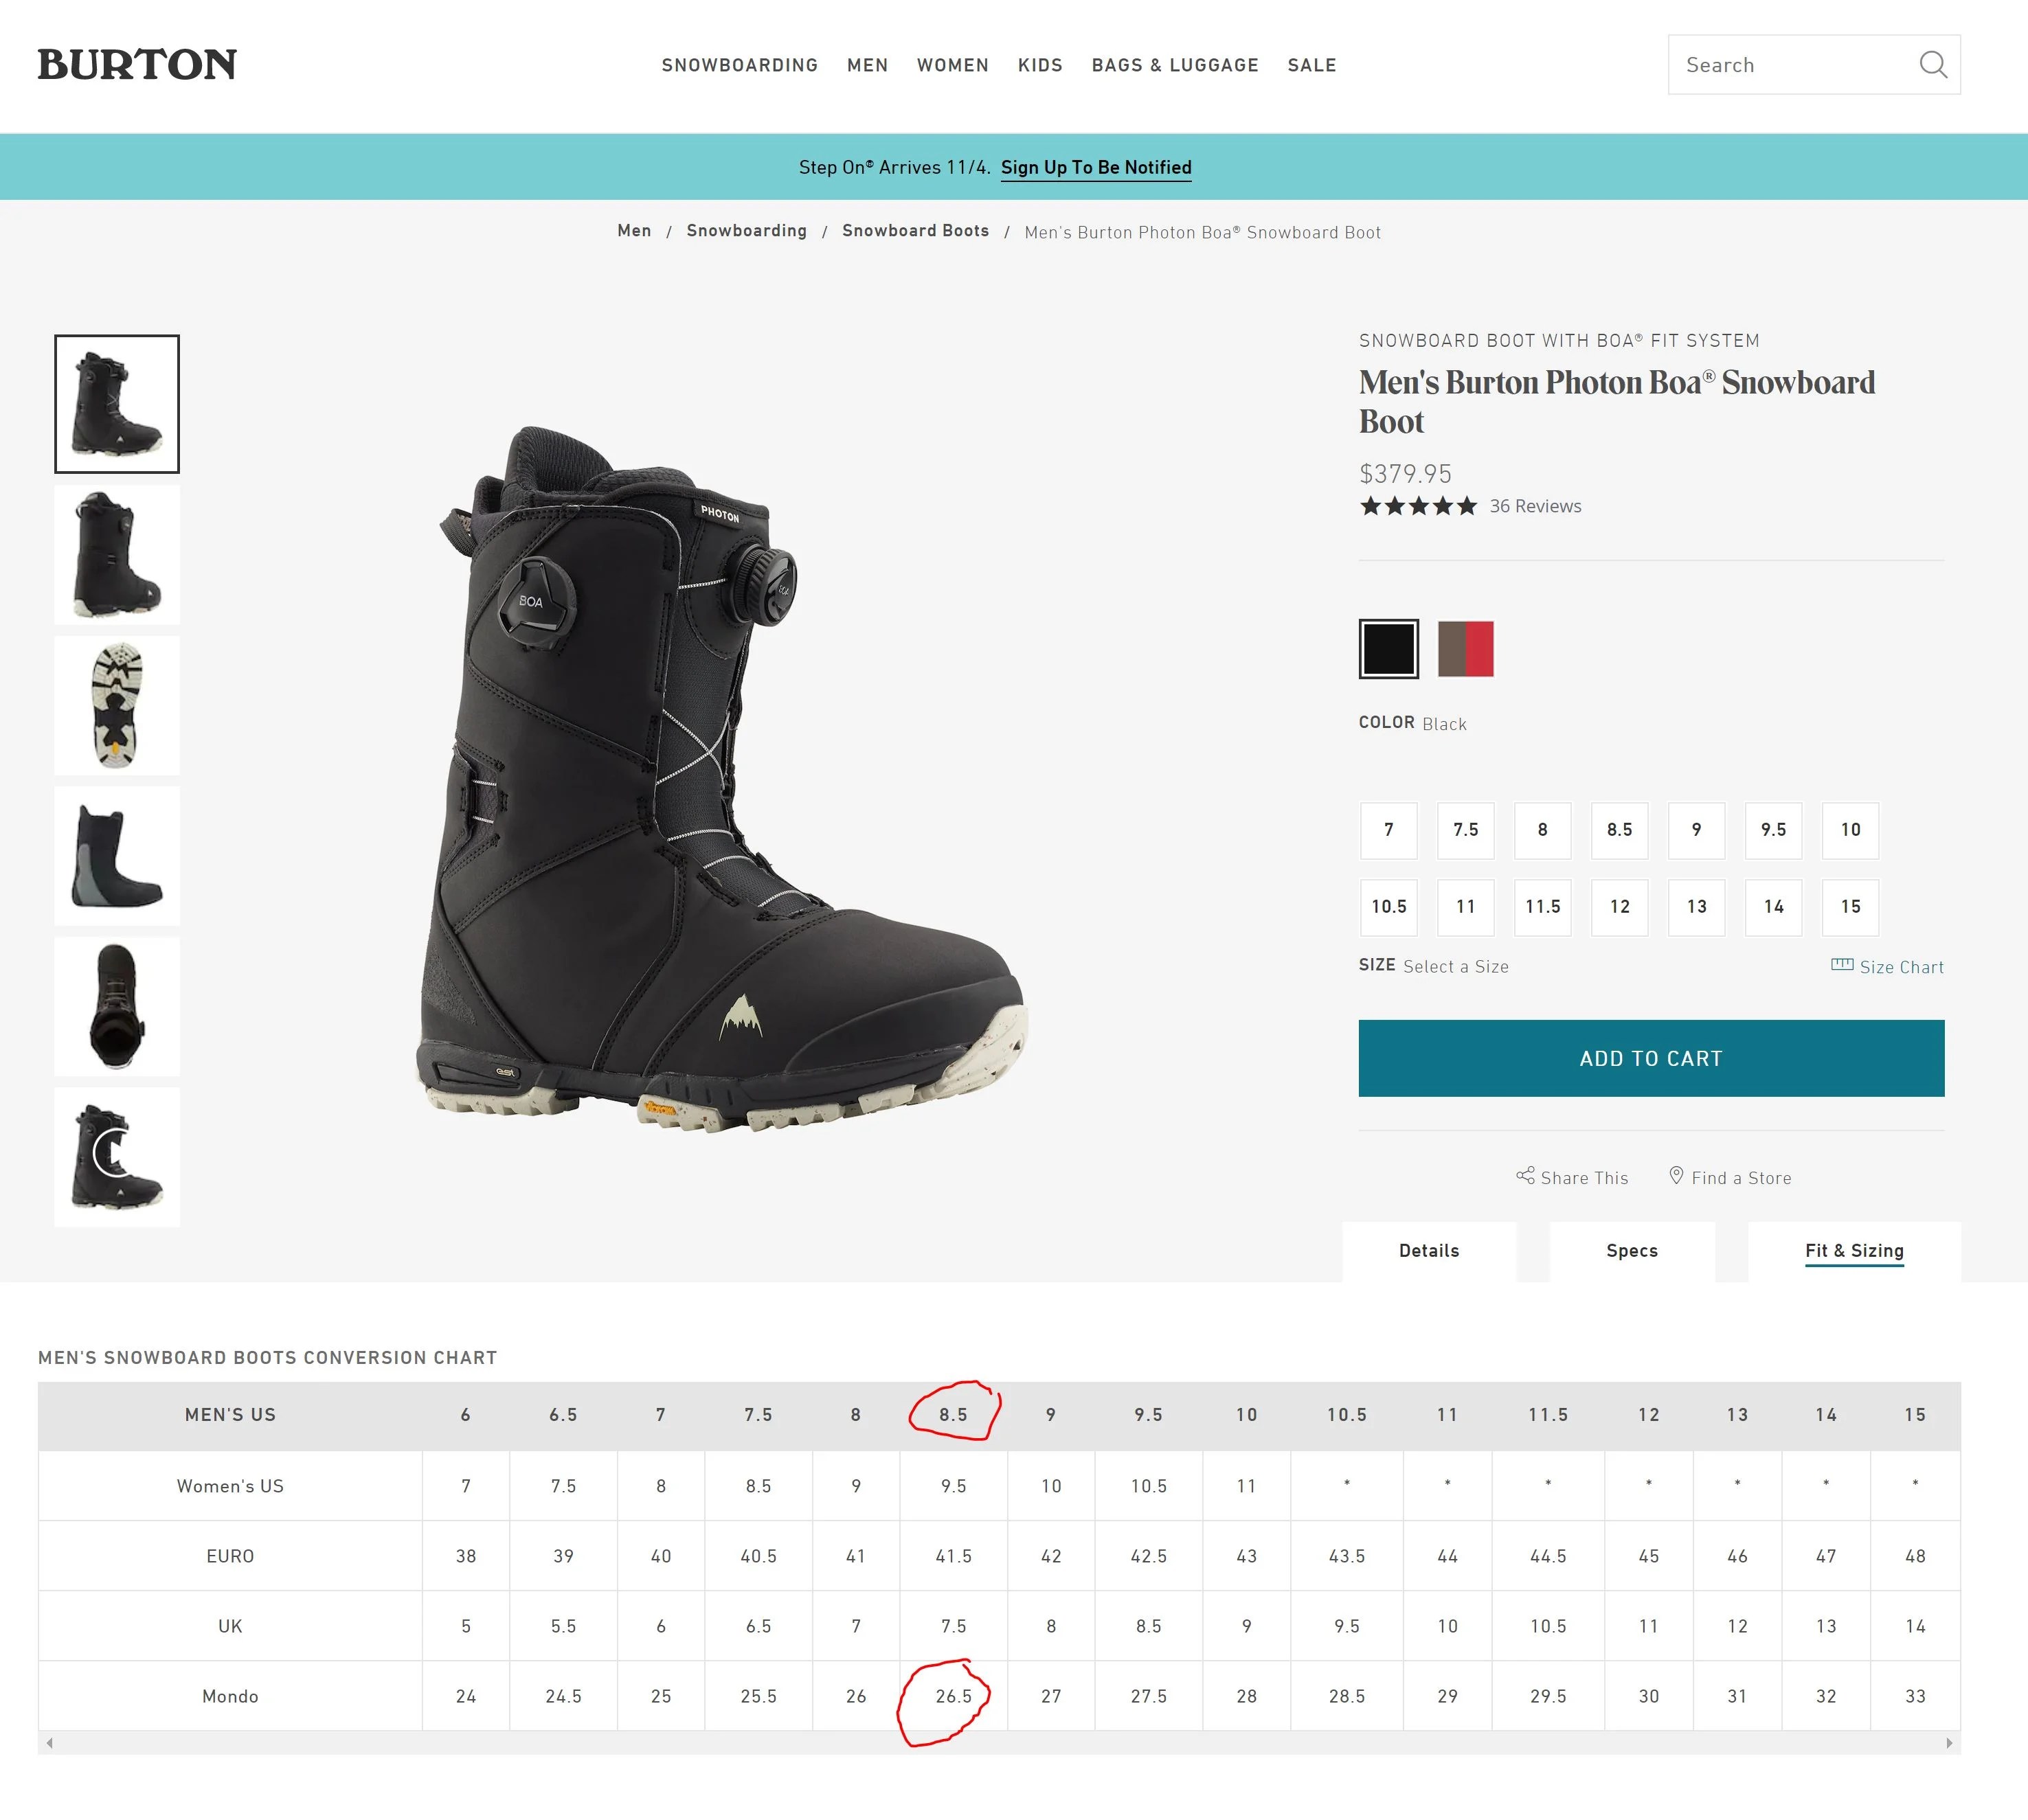Click the chart's right scroll arrow

pyautogui.click(x=1949, y=1743)
